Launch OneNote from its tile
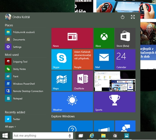Screen dimensions: 156x140 coord(83,81)
